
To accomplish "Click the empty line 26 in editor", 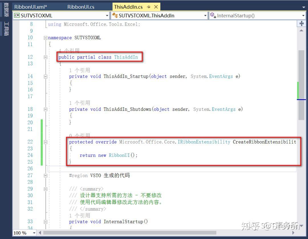I will click(x=172, y=169).
